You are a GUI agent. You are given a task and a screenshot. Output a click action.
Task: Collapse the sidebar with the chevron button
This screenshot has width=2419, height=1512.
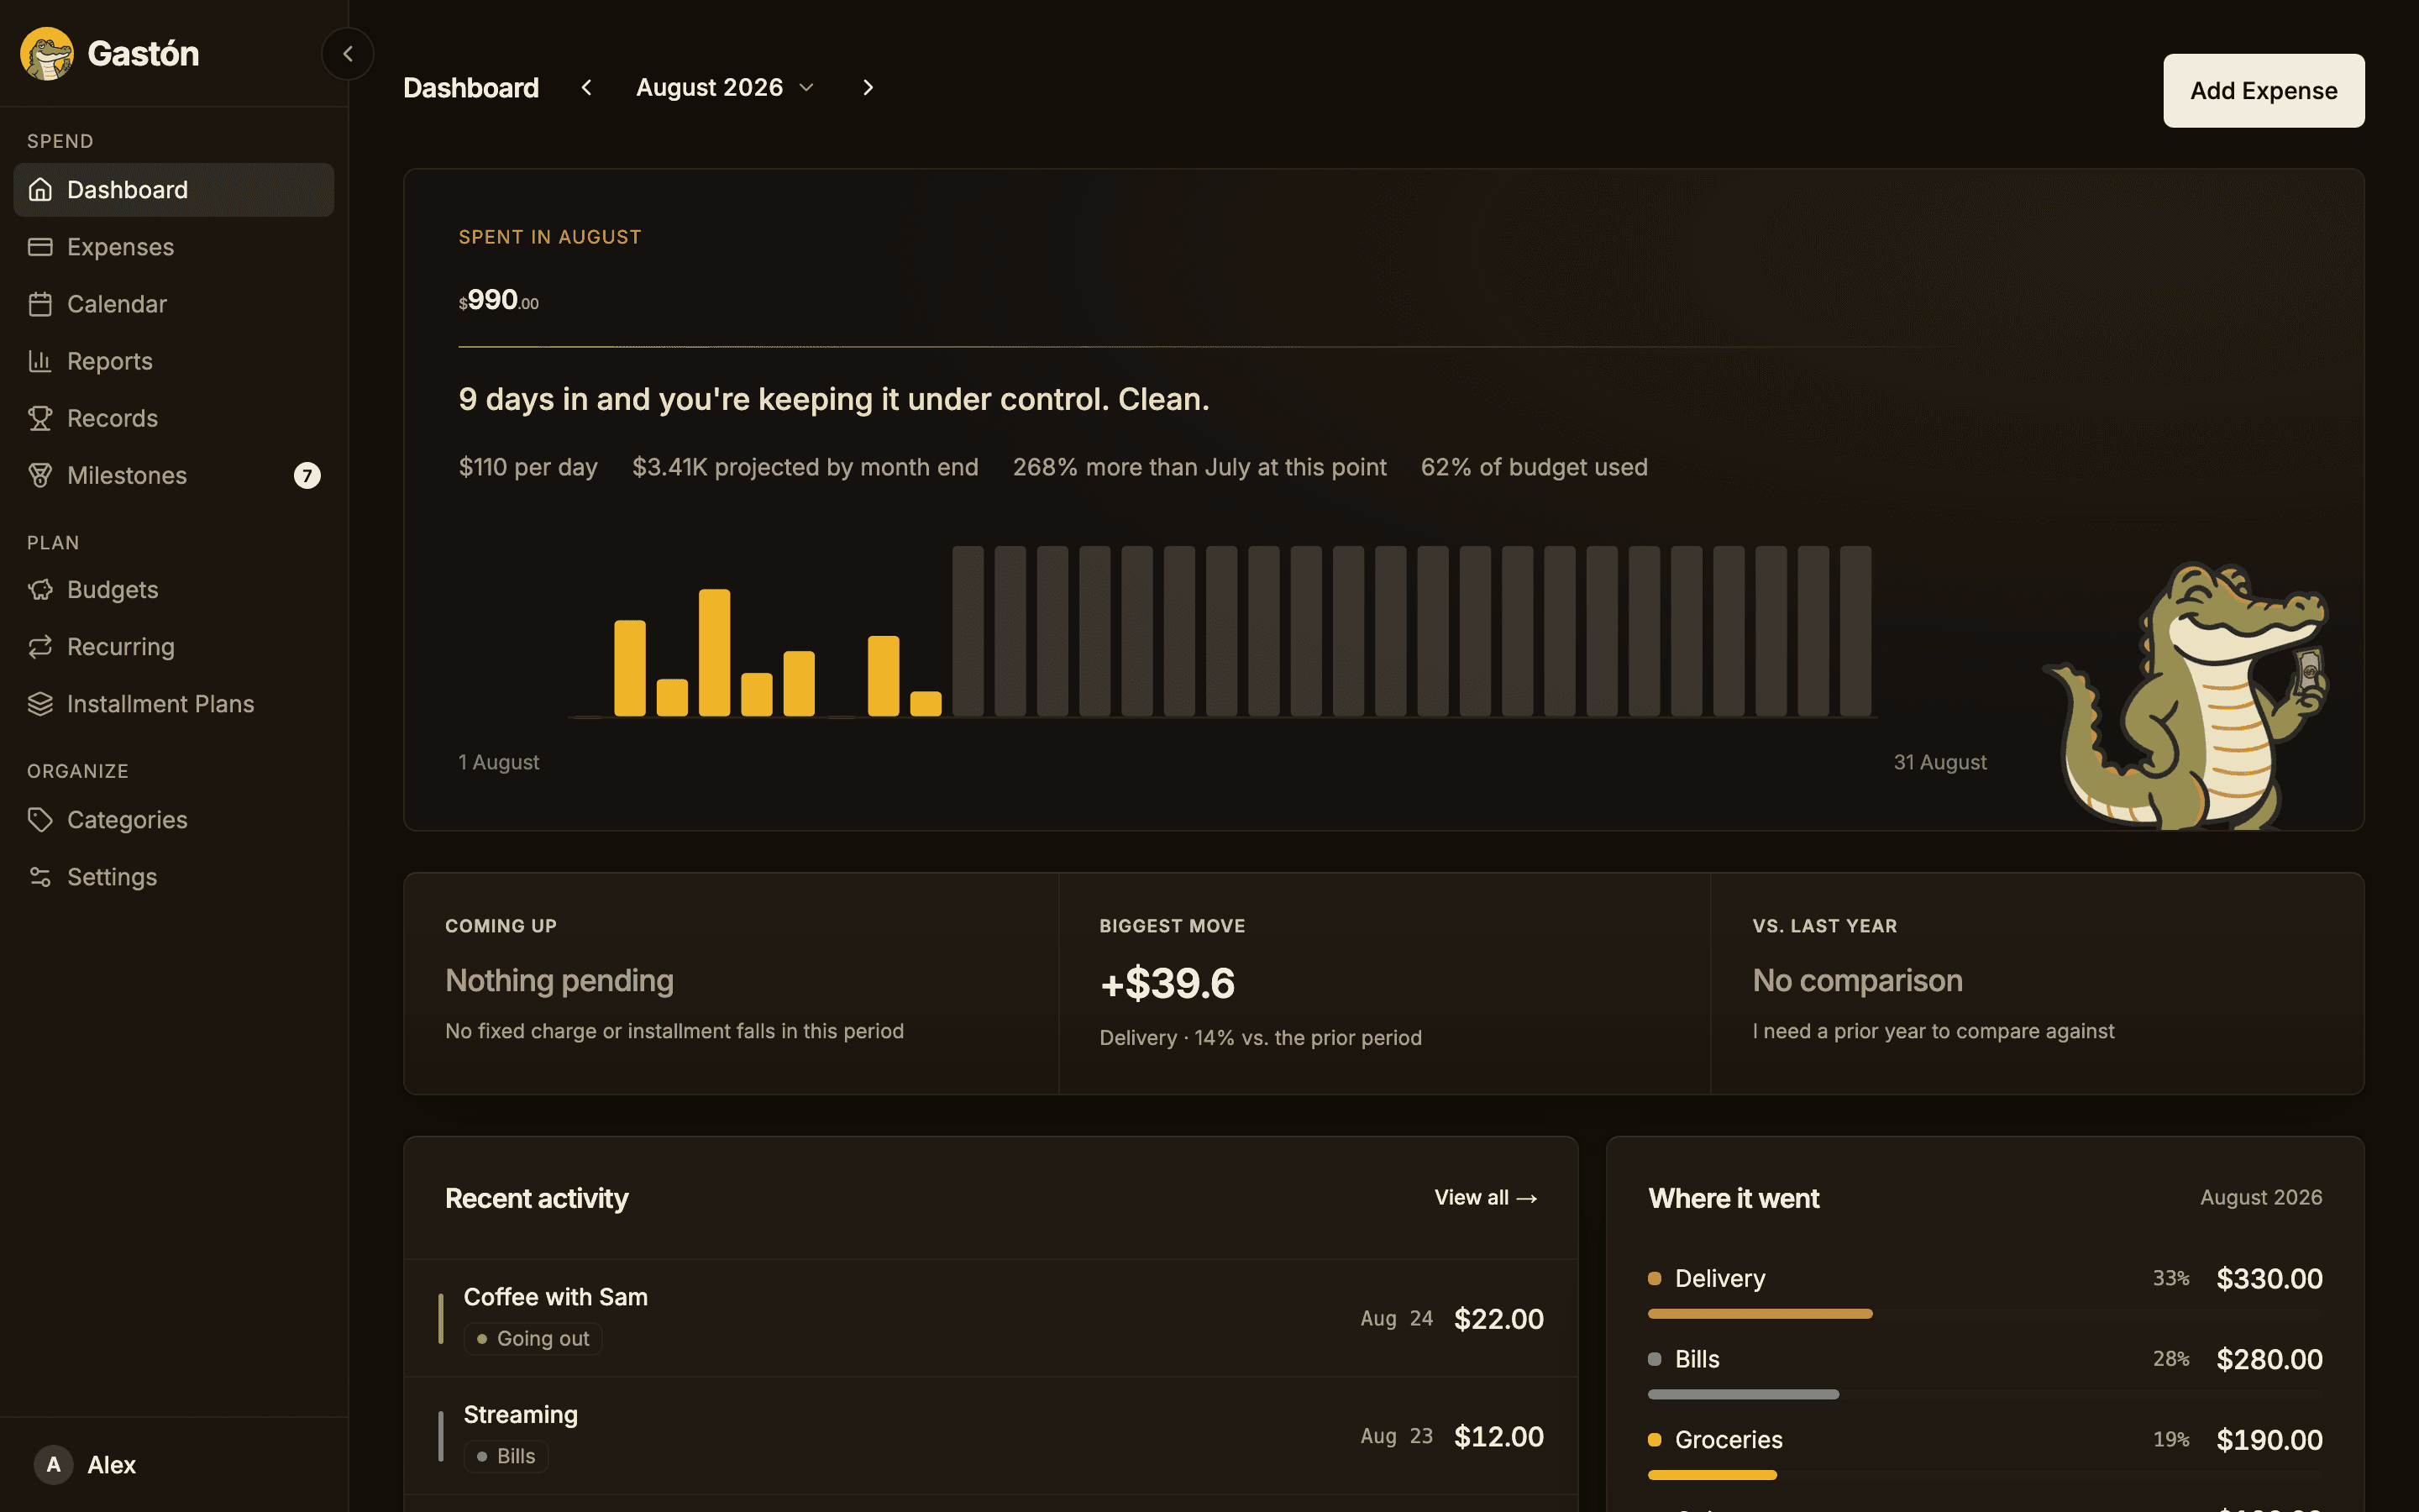[348, 54]
